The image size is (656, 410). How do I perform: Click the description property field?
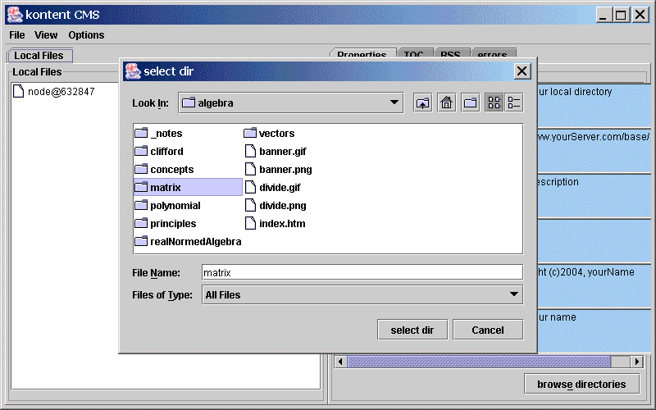click(x=594, y=195)
